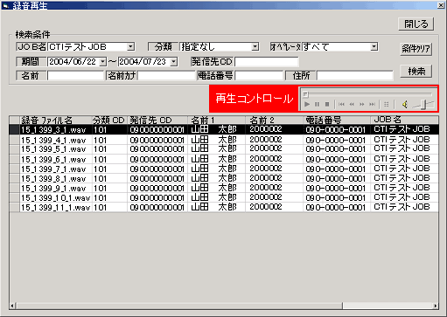
Task: Open the JOB名 dropdown
Action: pyautogui.click(x=131, y=46)
